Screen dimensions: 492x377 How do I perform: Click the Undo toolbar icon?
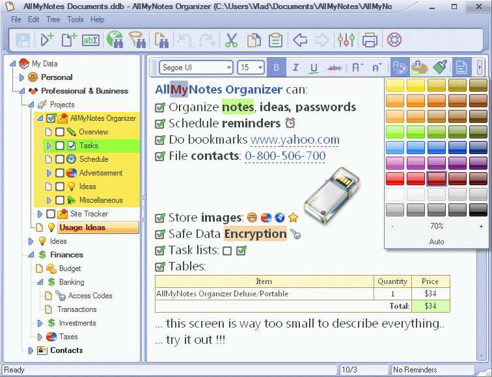[x=185, y=40]
